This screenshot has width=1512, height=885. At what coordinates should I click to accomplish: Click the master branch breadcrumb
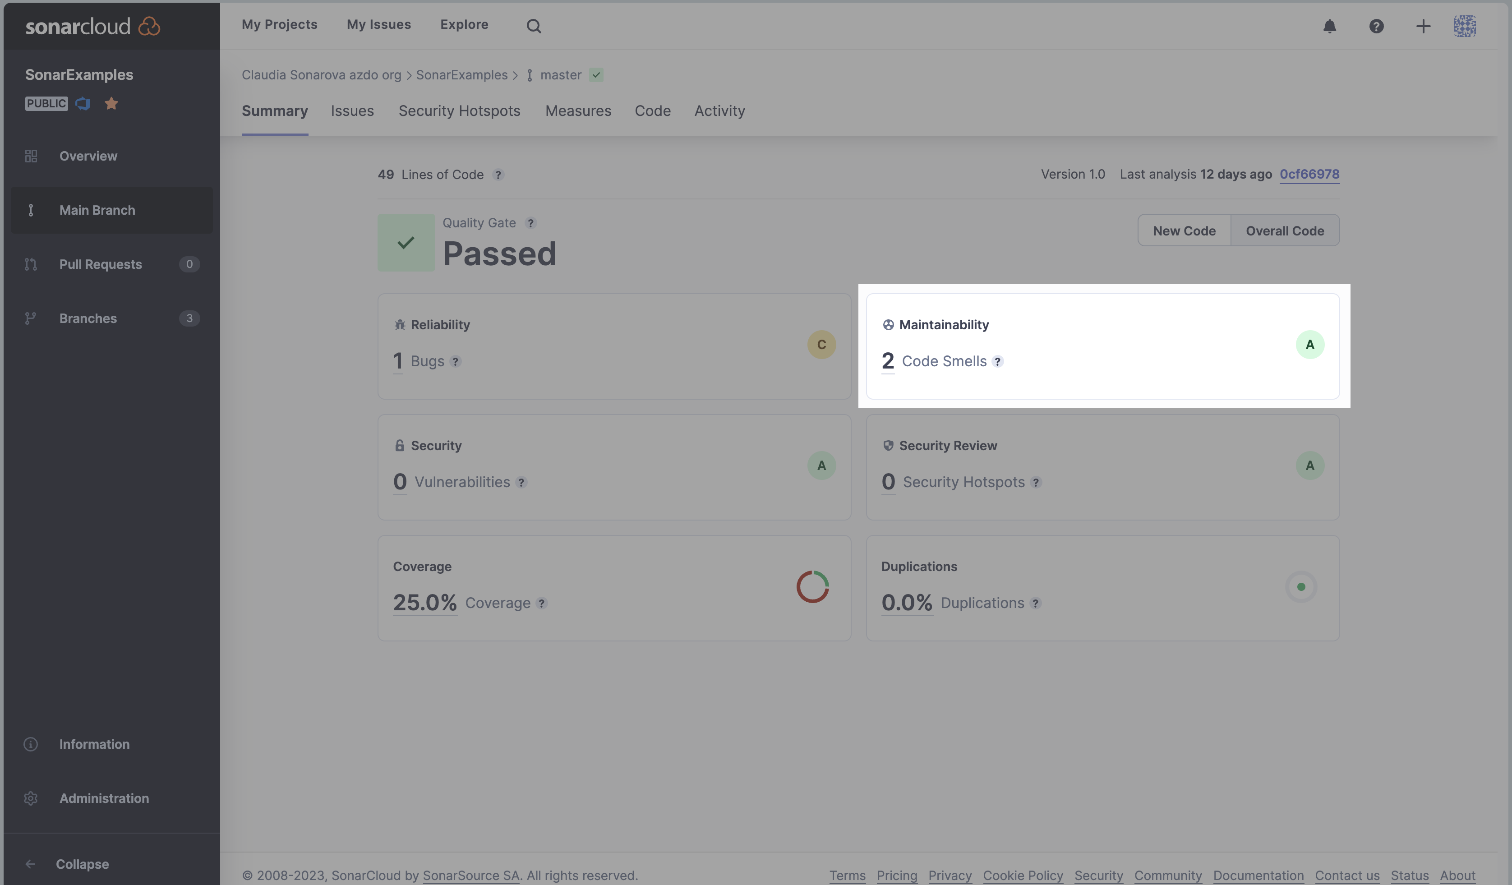point(560,75)
